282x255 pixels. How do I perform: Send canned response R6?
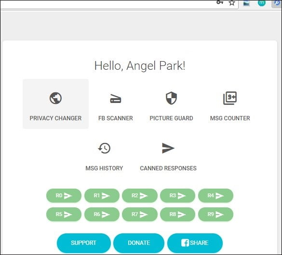pos(102,214)
